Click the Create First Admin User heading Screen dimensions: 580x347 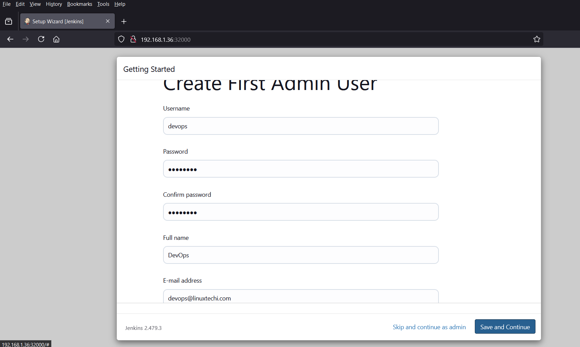270,86
